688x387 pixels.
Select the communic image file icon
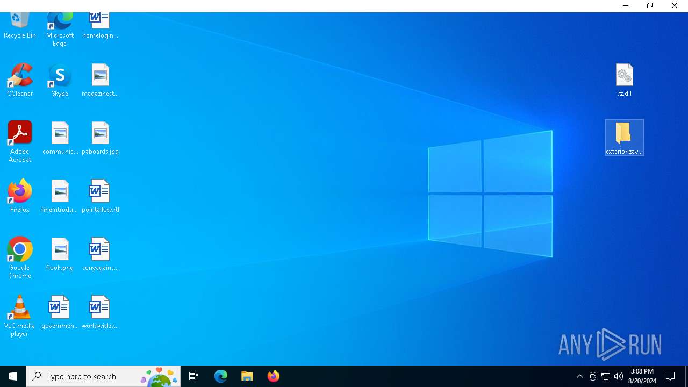point(60,138)
